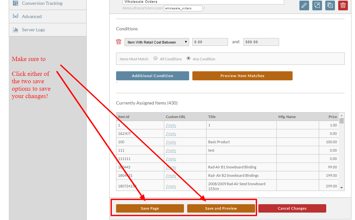Click the Advanced sidebar icon
355x220 pixels.
(x=16, y=16)
